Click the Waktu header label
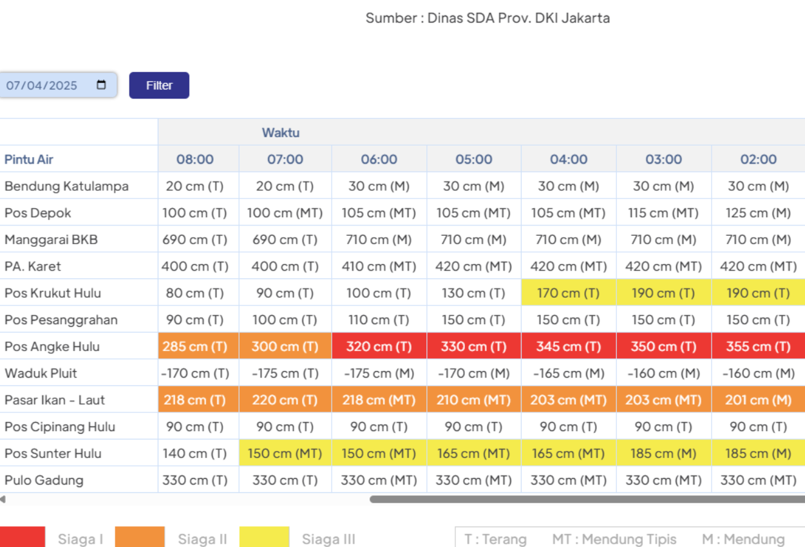The width and height of the screenshot is (805, 547). 281,133
